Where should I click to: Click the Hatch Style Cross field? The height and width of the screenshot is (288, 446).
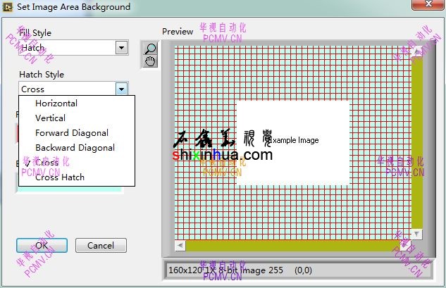click(x=66, y=89)
